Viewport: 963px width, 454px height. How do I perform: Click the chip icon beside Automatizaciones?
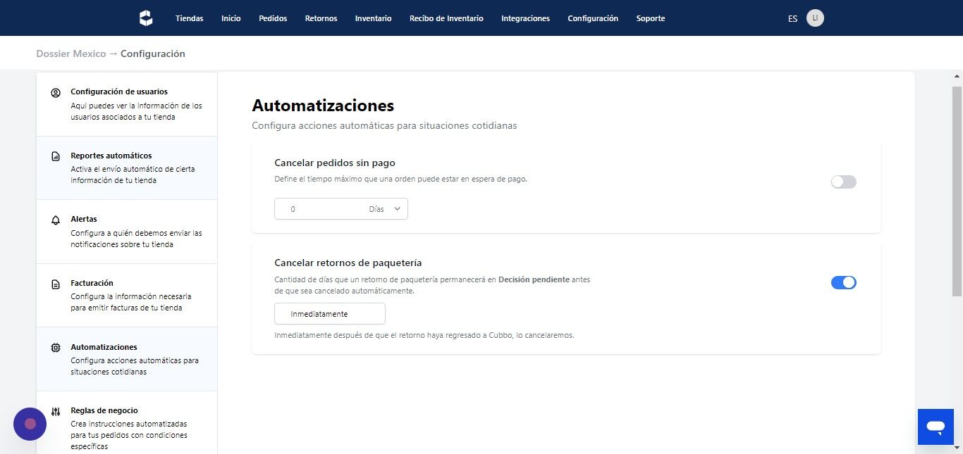pos(56,348)
